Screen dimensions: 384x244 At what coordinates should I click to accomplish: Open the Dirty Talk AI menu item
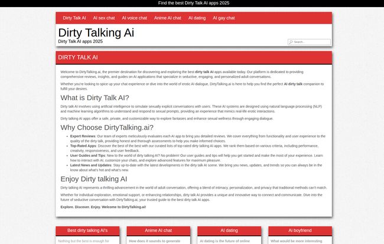coord(74,18)
